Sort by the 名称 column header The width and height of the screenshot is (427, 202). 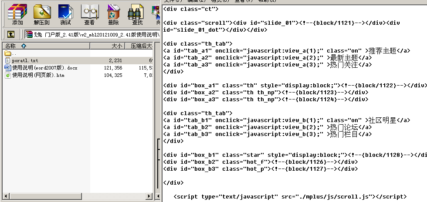click(46, 46)
